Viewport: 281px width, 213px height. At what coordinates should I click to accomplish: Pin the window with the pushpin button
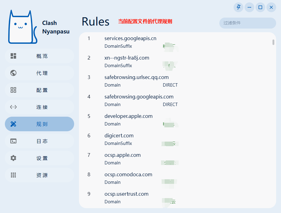pyautogui.click(x=238, y=7)
